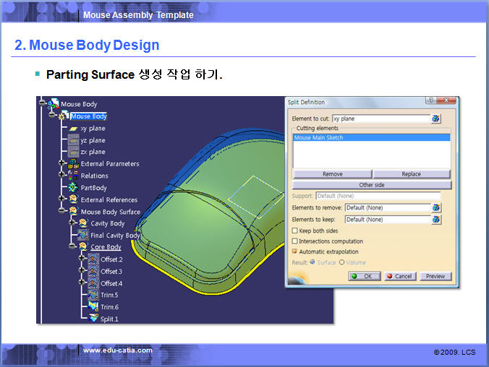Select the Volume result radio button

pos(342,262)
